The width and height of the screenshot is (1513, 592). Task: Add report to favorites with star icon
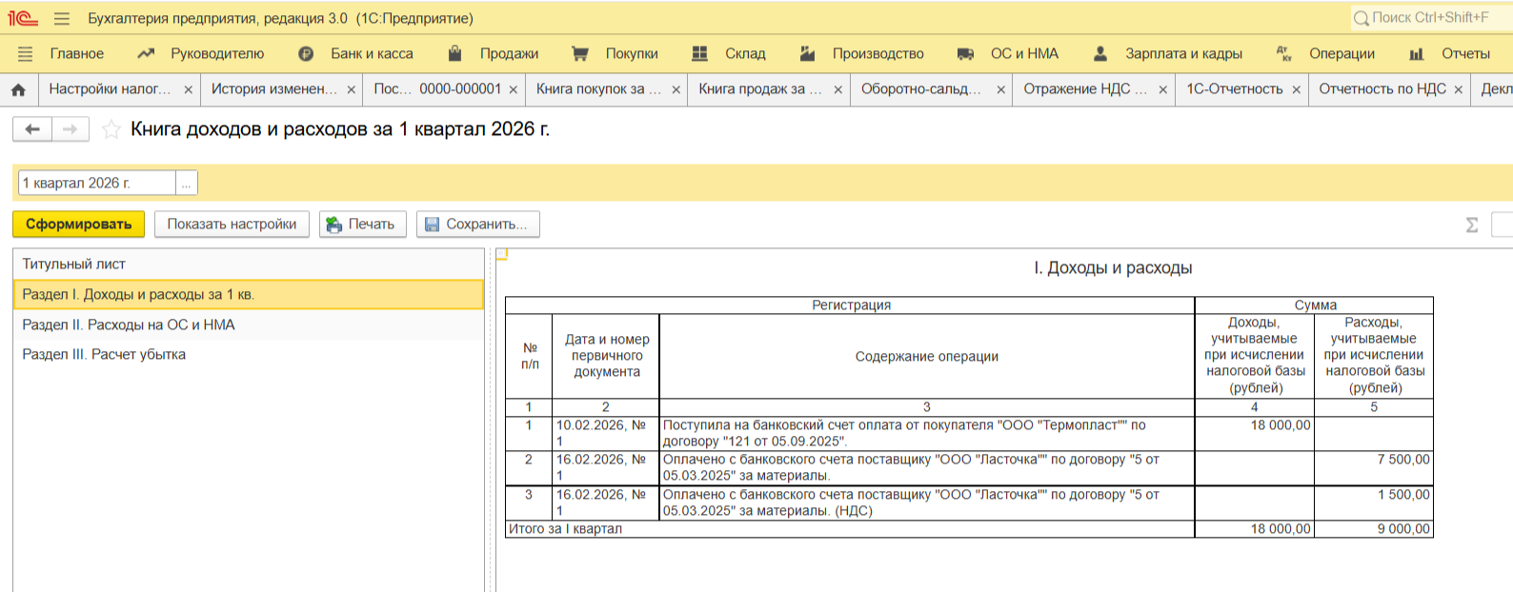[111, 129]
